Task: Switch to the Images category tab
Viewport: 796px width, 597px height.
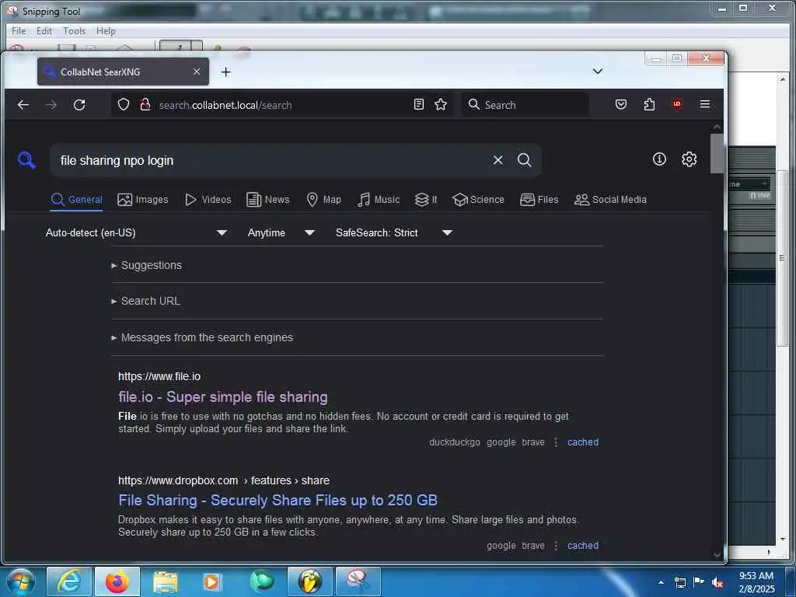Action: (143, 200)
